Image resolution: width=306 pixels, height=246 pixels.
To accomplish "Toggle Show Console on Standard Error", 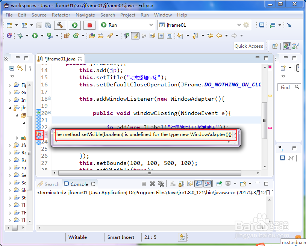I will (208, 184).
